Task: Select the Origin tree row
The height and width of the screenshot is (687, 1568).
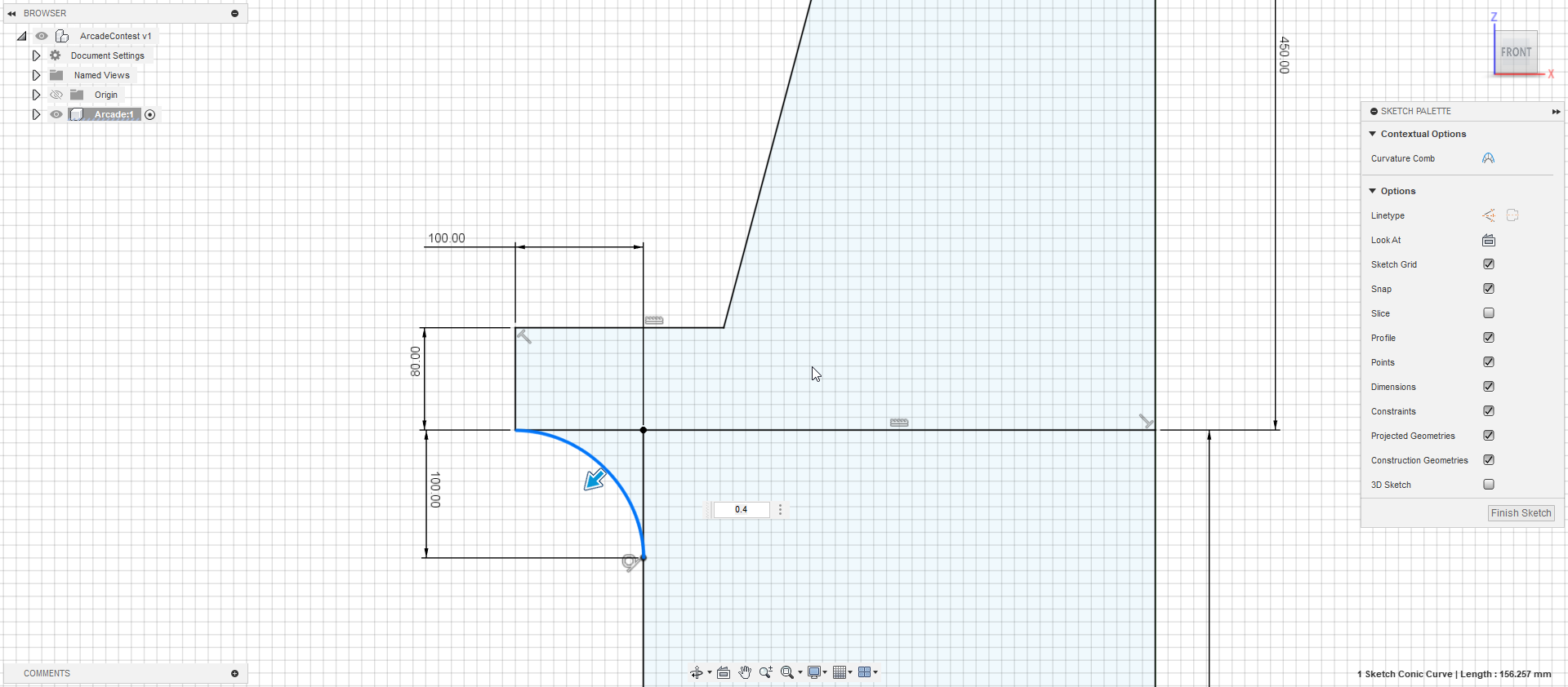Action: 105,95
